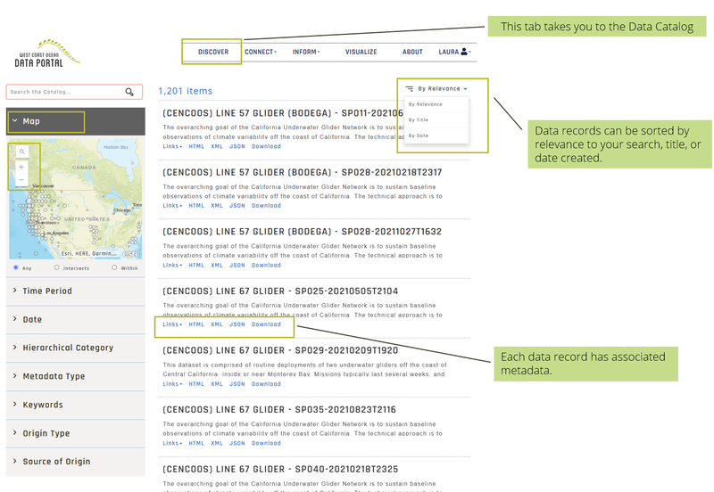714x492 pixels.
Task: Open the About tab
Action: pyautogui.click(x=412, y=52)
